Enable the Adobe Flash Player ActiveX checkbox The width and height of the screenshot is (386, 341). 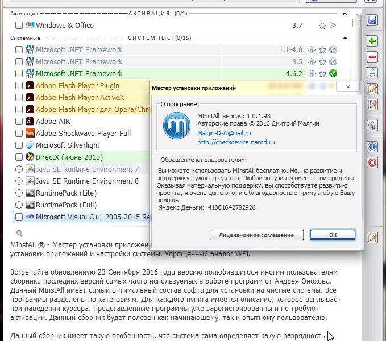point(19,97)
